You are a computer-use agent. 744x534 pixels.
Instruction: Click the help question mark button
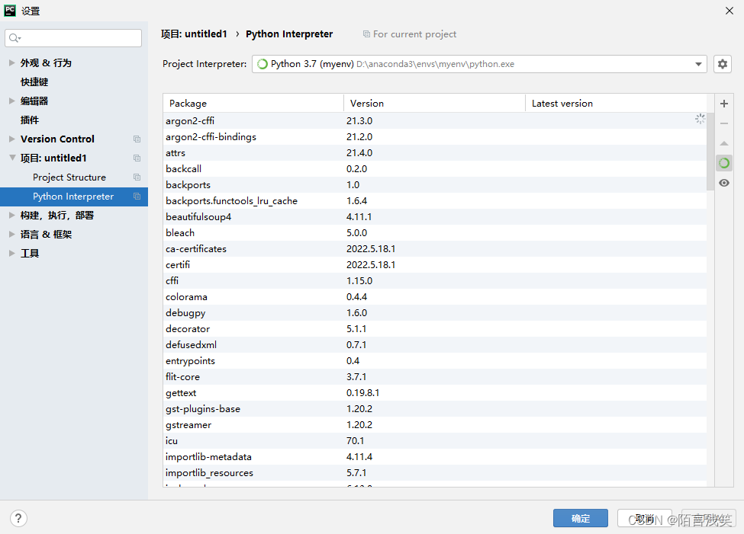point(18,518)
